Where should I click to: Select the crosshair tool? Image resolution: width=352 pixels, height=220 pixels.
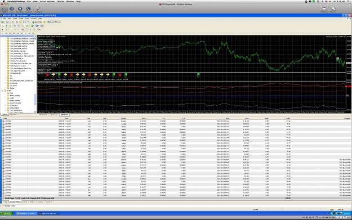(6, 30)
